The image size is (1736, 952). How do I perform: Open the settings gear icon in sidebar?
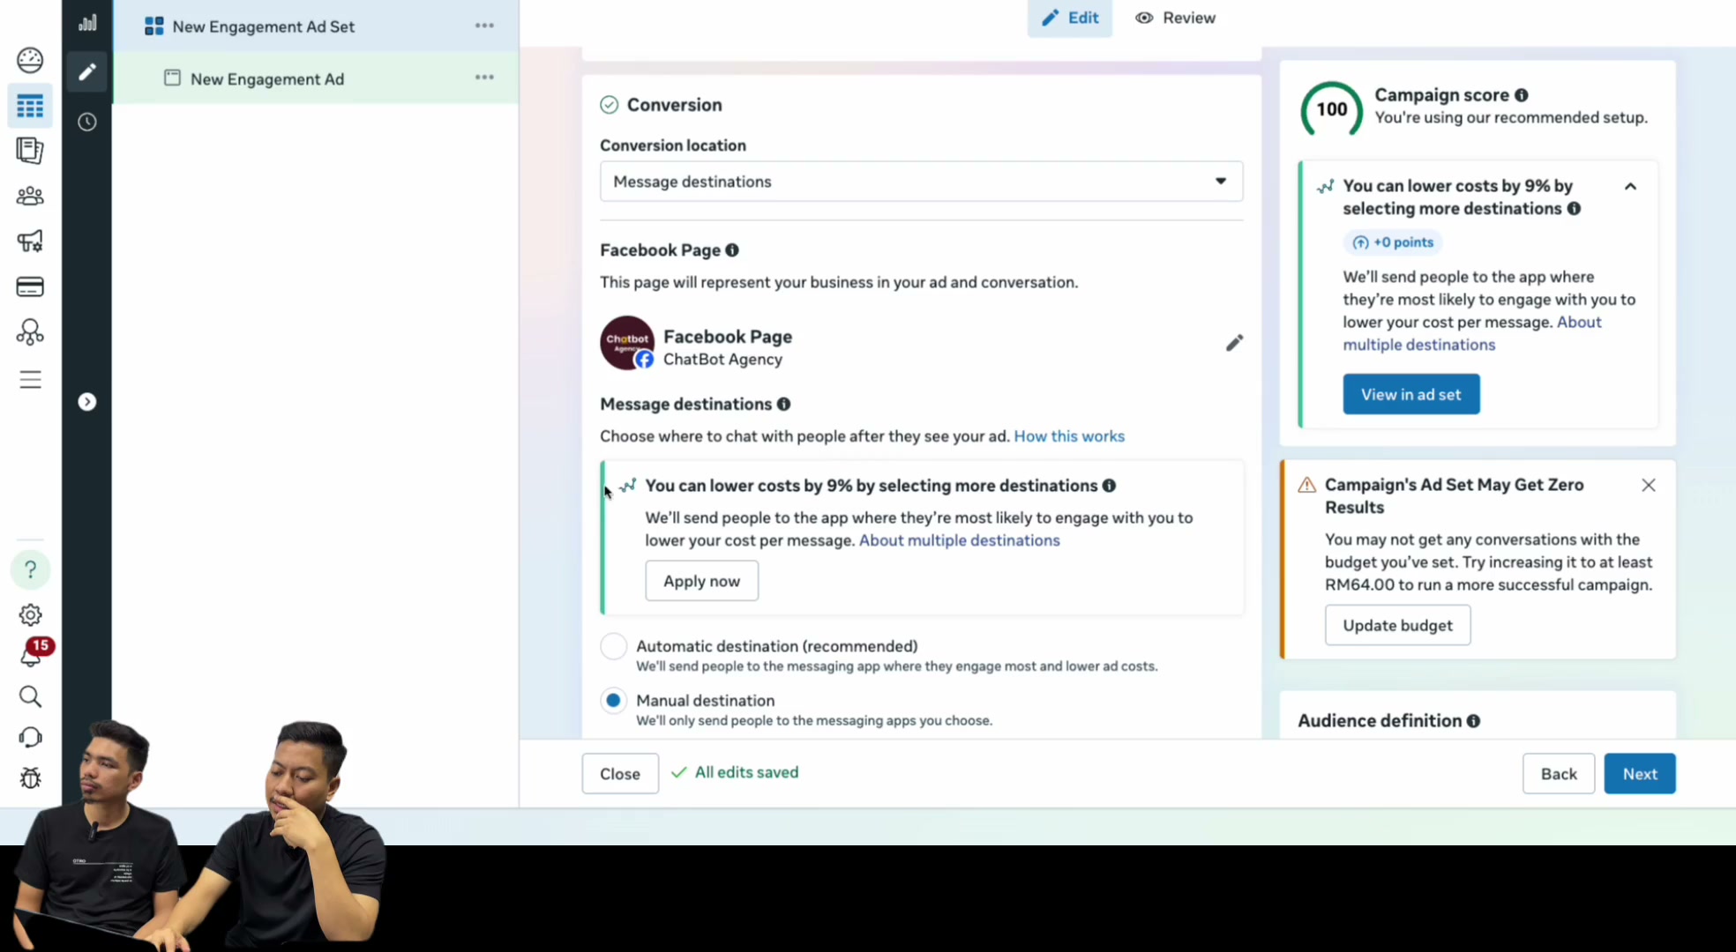pos(30,614)
